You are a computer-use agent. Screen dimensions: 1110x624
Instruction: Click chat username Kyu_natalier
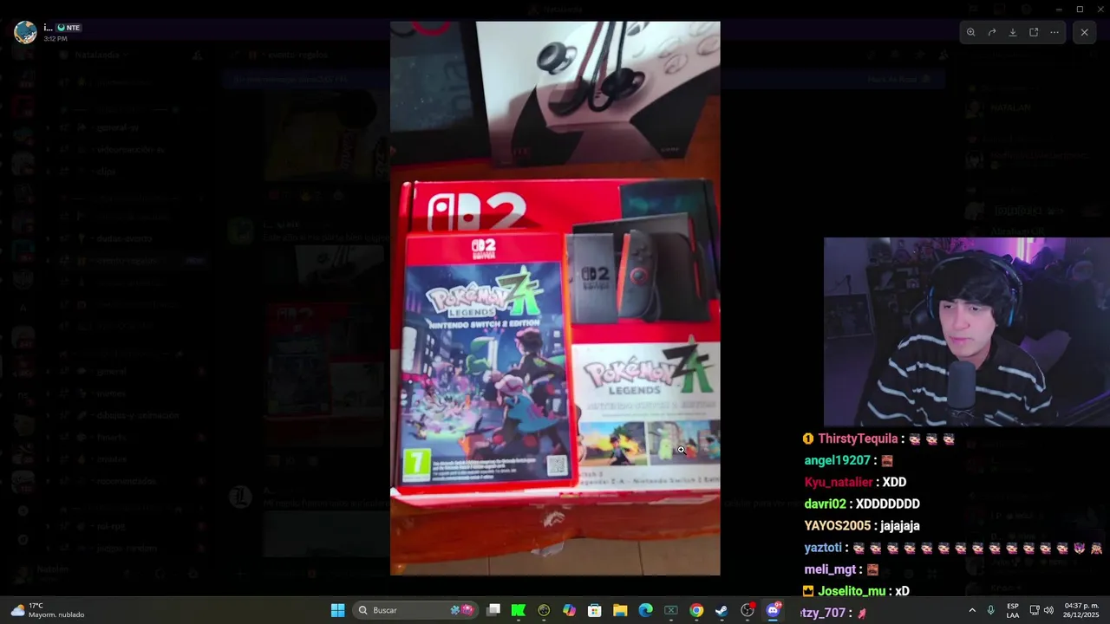pos(839,482)
